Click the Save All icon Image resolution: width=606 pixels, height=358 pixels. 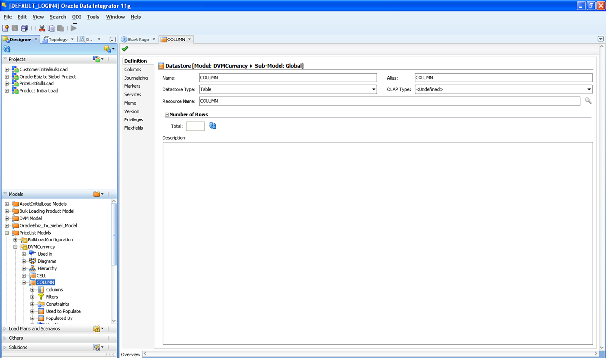click(24, 28)
